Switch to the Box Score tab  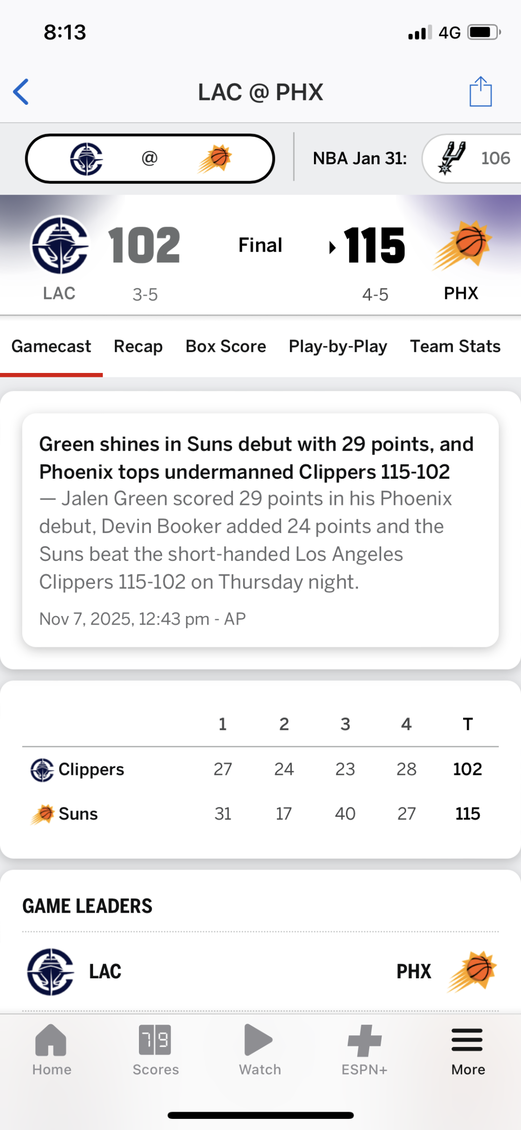click(x=226, y=346)
